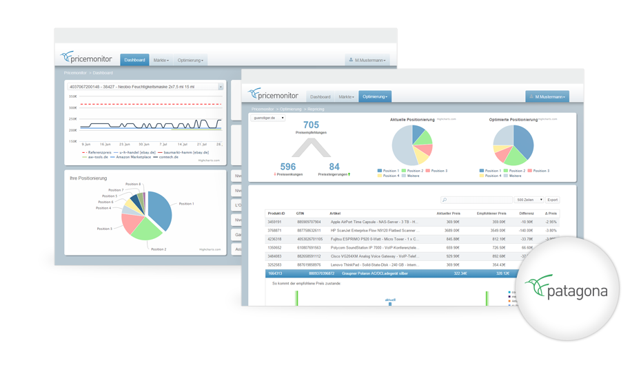This screenshot has height=365, width=641.
Task: Toggle Weitere legend under Optimierte Positionierung
Action: (512, 176)
